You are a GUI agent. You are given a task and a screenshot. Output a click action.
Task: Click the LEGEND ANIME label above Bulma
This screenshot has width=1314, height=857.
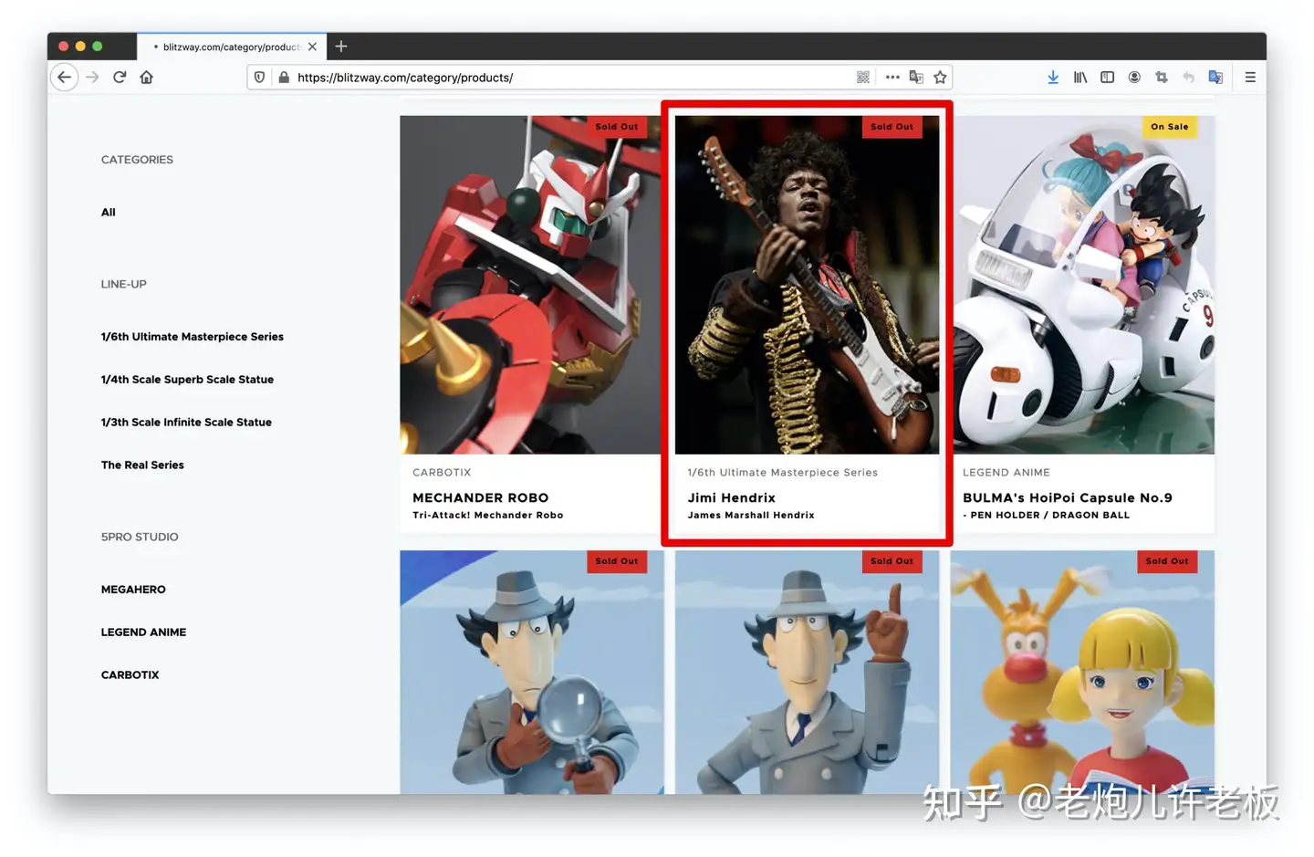click(1006, 473)
